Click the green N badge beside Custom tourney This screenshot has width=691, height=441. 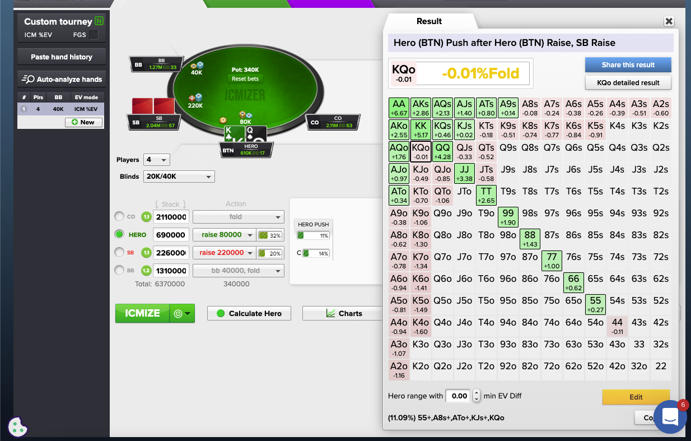(x=99, y=21)
